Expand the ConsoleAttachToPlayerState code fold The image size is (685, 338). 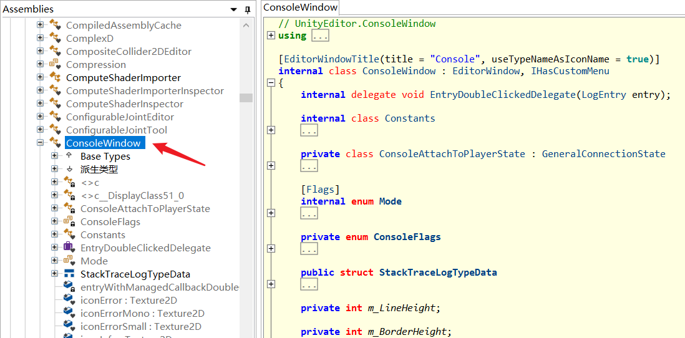(271, 165)
